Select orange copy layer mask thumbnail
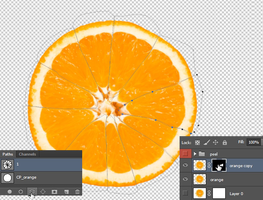The height and width of the screenshot is (200, 263). coord(219,165)
